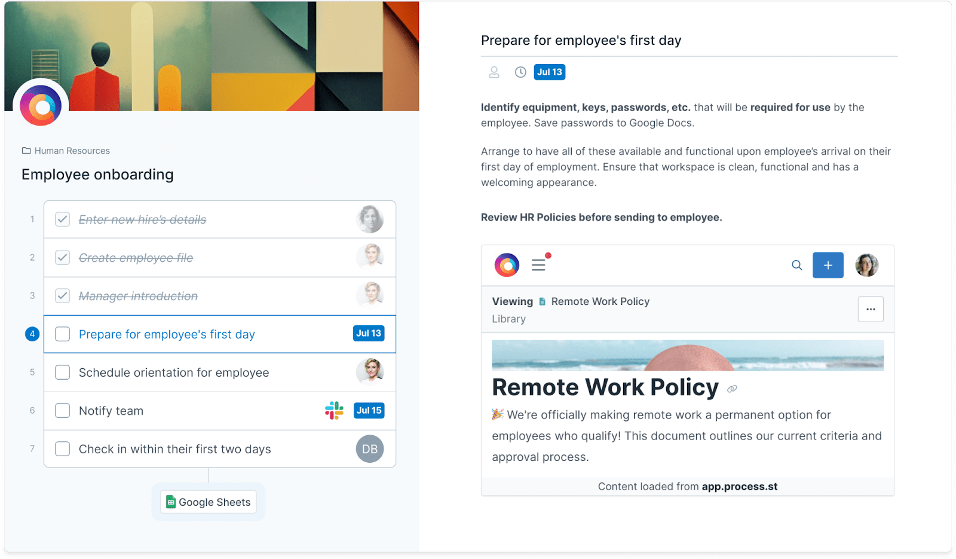956x559 pixels.
Task: Uncheck the completed Manager introduction task
Action: tap(62, 295)
